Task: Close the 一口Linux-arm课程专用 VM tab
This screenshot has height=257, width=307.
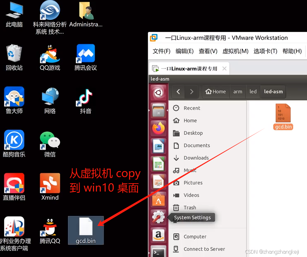Action: click(x=225, y=68)
